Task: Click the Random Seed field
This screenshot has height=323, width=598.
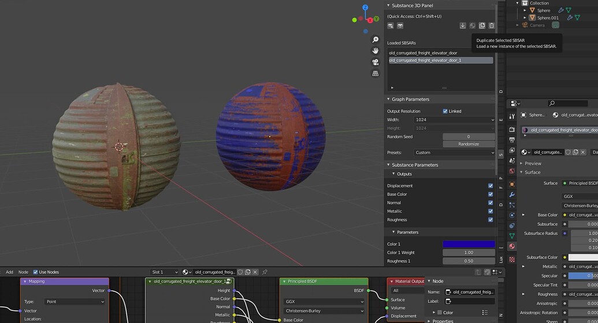Action: pos(469,136)
